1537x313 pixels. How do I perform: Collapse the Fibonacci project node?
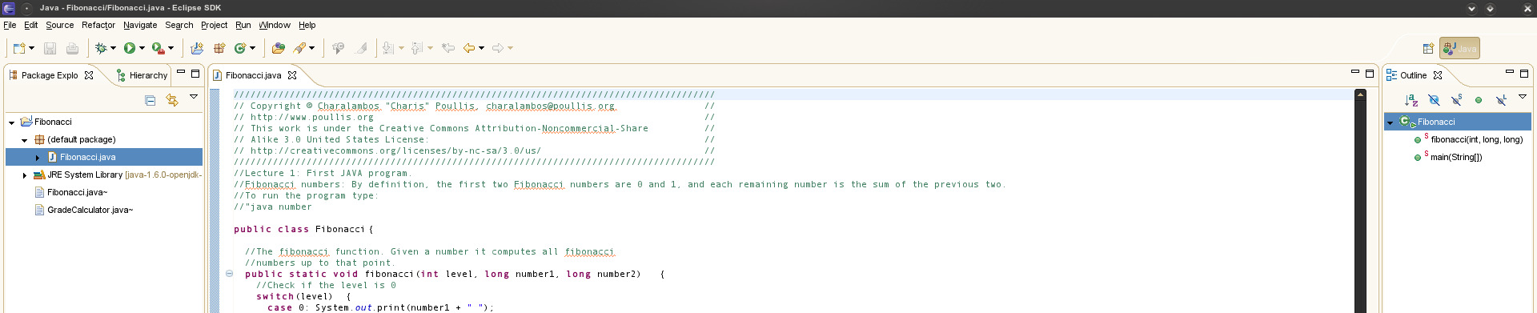pyautogui.click(x=12, y=122)
